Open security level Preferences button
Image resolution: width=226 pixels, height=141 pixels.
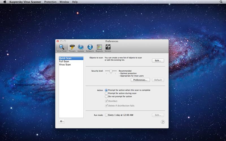140,80
